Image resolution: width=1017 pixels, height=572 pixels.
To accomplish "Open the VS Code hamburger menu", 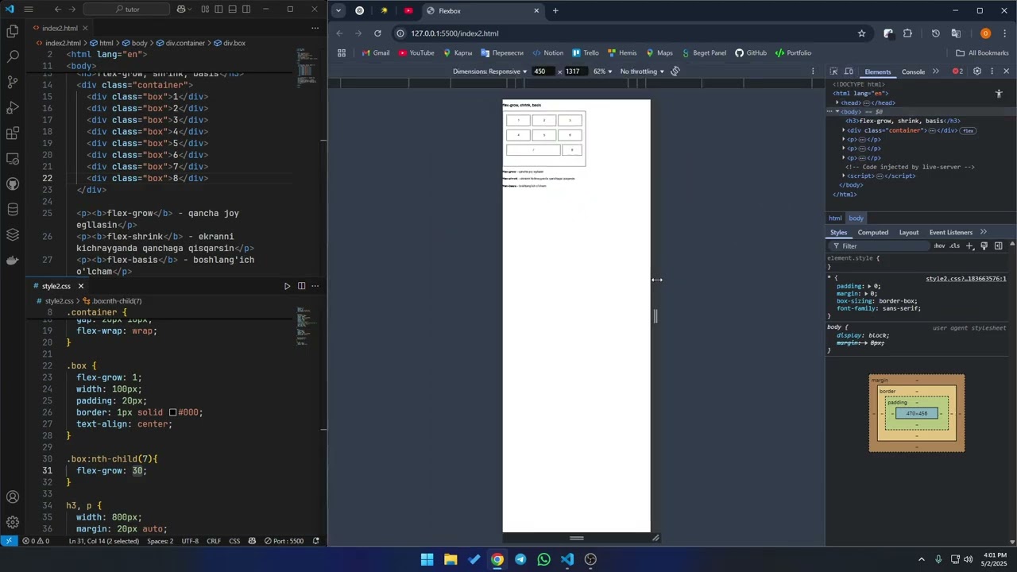I will pos(29,10).
